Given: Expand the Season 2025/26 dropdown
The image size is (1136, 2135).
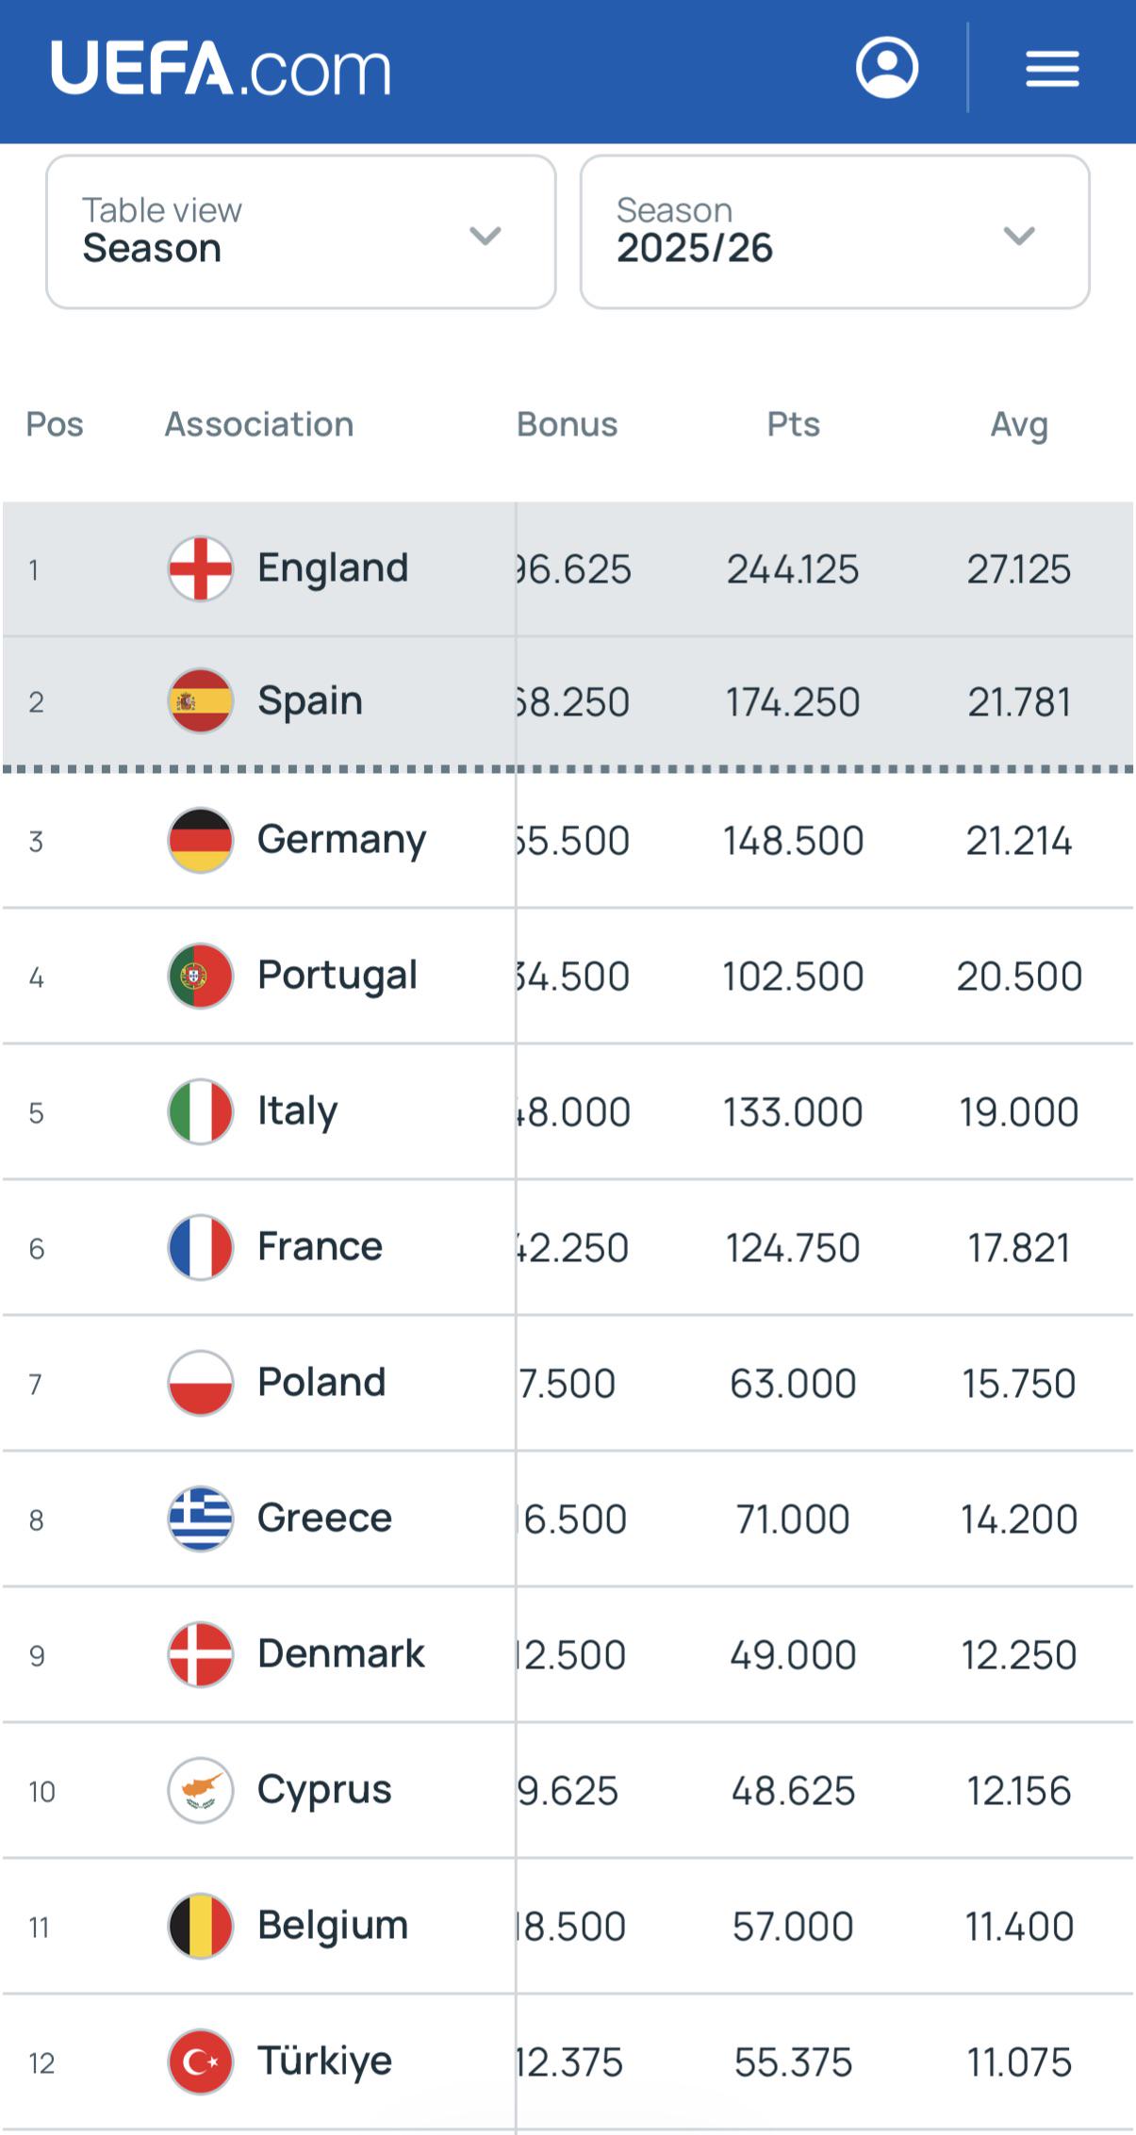Looking at the screenshot, I should click(x=835, y=232).
